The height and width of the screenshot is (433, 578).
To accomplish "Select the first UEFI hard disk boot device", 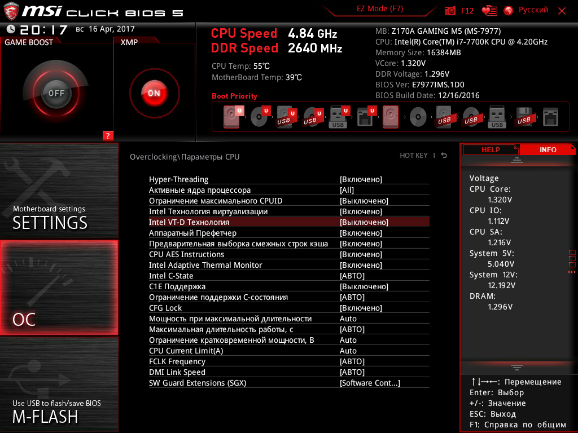I will 233,117.
